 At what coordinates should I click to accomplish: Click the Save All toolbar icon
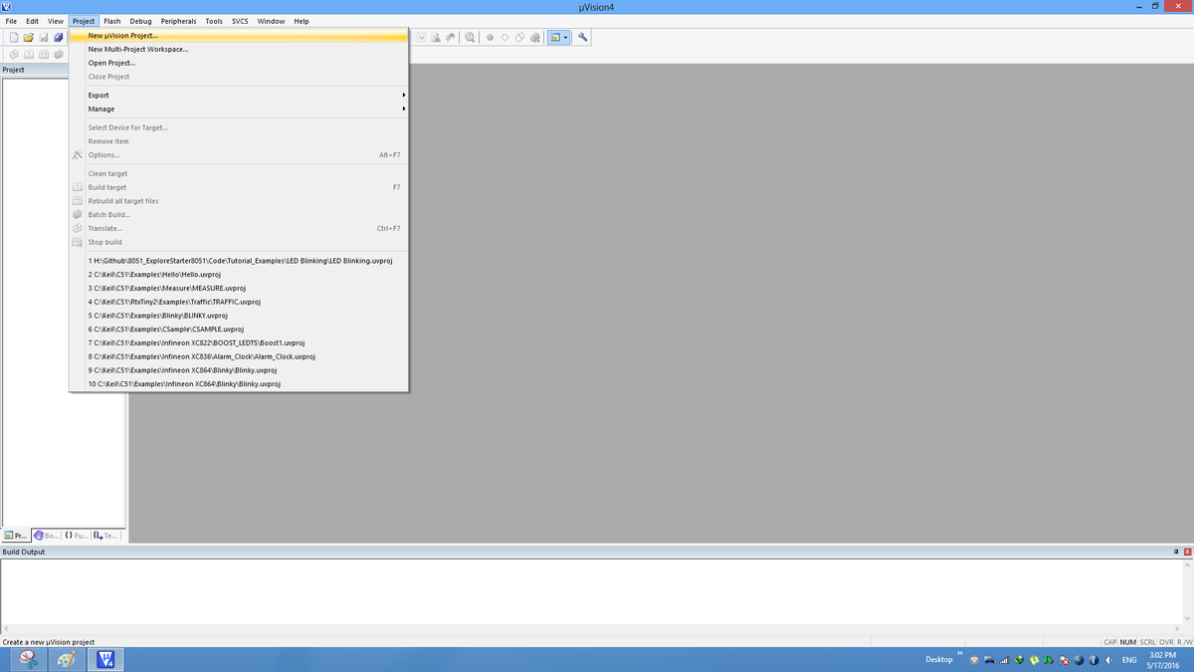[x=59, y=38]
